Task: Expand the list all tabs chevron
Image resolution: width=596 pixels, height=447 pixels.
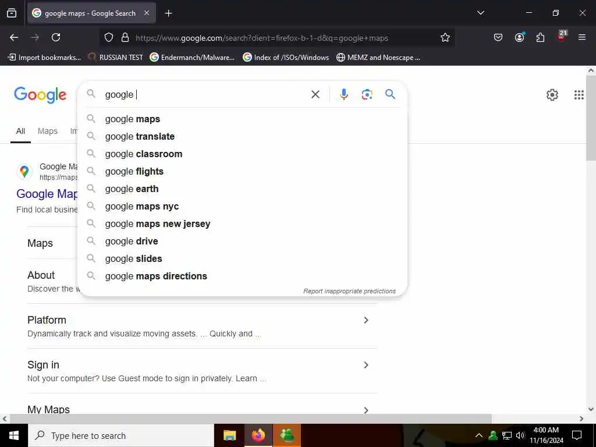Action: (x=480, y=13)
